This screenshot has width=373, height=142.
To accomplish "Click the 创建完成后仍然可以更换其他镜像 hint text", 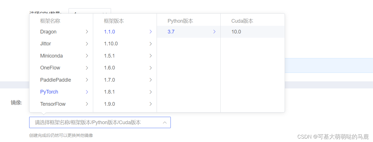I will 61,135.
